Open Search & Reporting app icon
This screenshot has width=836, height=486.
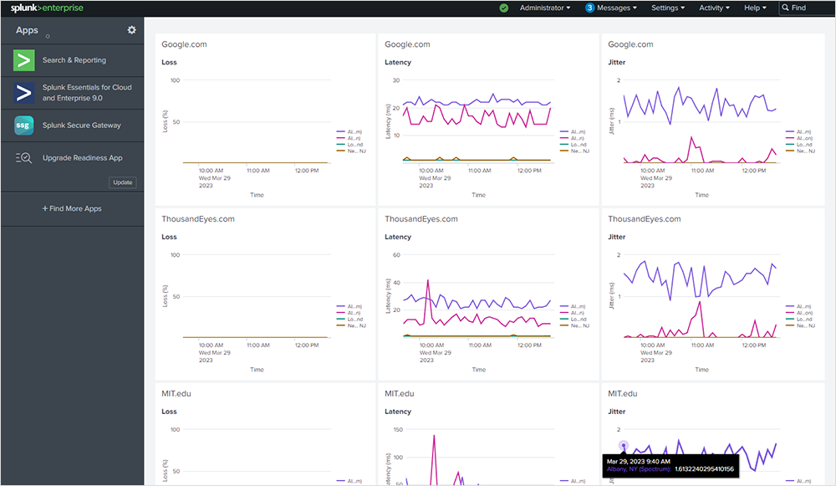(24, 60)
